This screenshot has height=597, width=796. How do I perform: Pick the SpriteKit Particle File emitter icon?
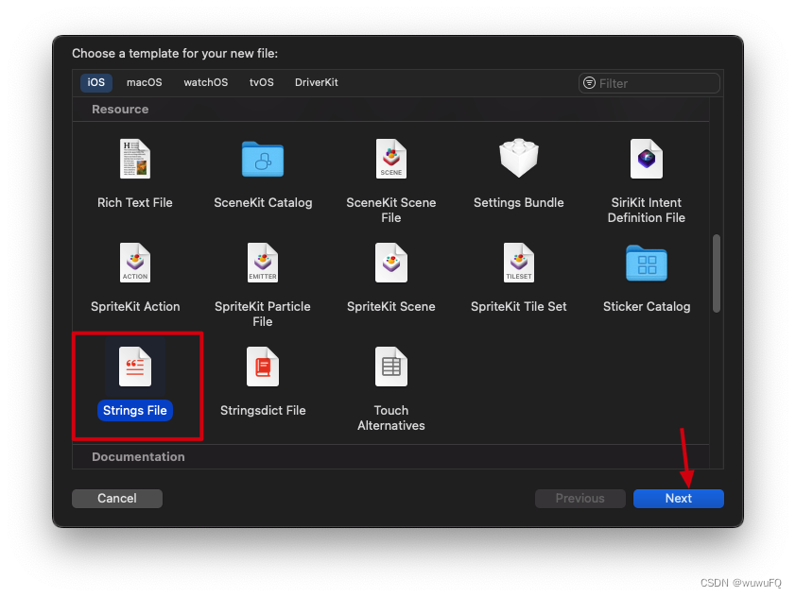point(263,263)
